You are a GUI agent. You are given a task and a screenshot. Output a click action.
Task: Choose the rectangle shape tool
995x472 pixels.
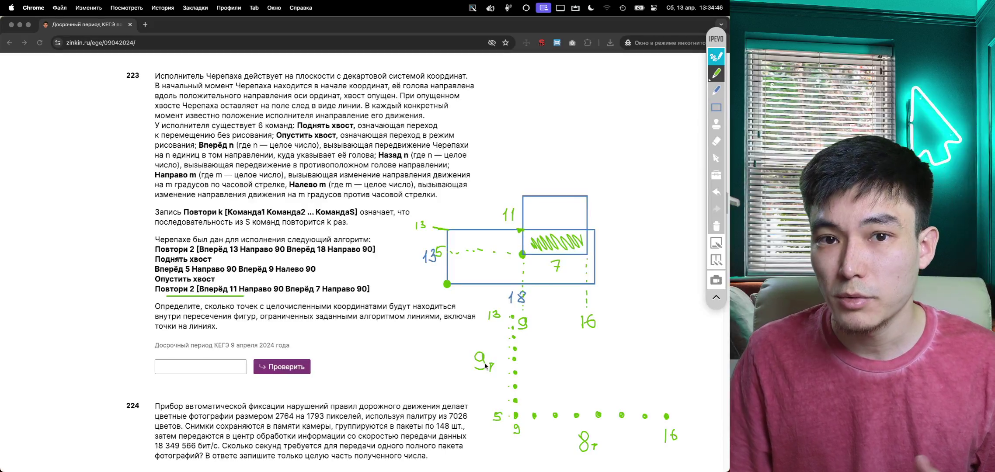(716, 108)
